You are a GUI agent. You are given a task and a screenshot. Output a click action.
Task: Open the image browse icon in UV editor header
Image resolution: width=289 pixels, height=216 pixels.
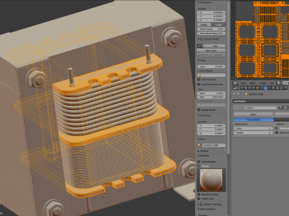click(x=279, y=83)
